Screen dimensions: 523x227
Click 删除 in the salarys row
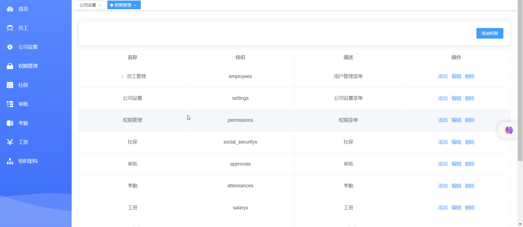[470, 208]
